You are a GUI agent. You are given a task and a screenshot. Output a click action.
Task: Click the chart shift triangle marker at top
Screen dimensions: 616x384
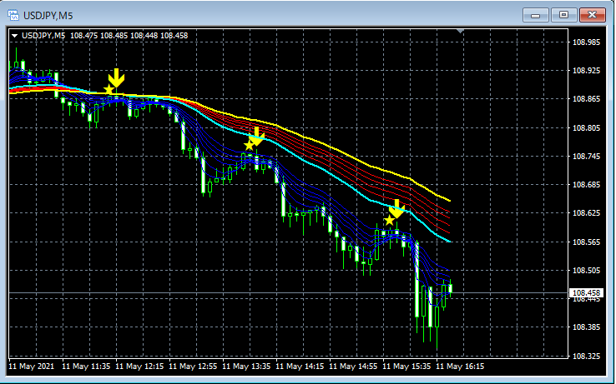[461, 31]
